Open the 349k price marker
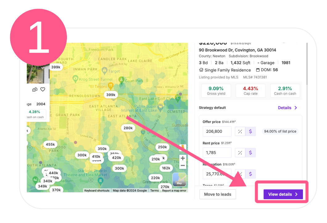 [43, 186]
